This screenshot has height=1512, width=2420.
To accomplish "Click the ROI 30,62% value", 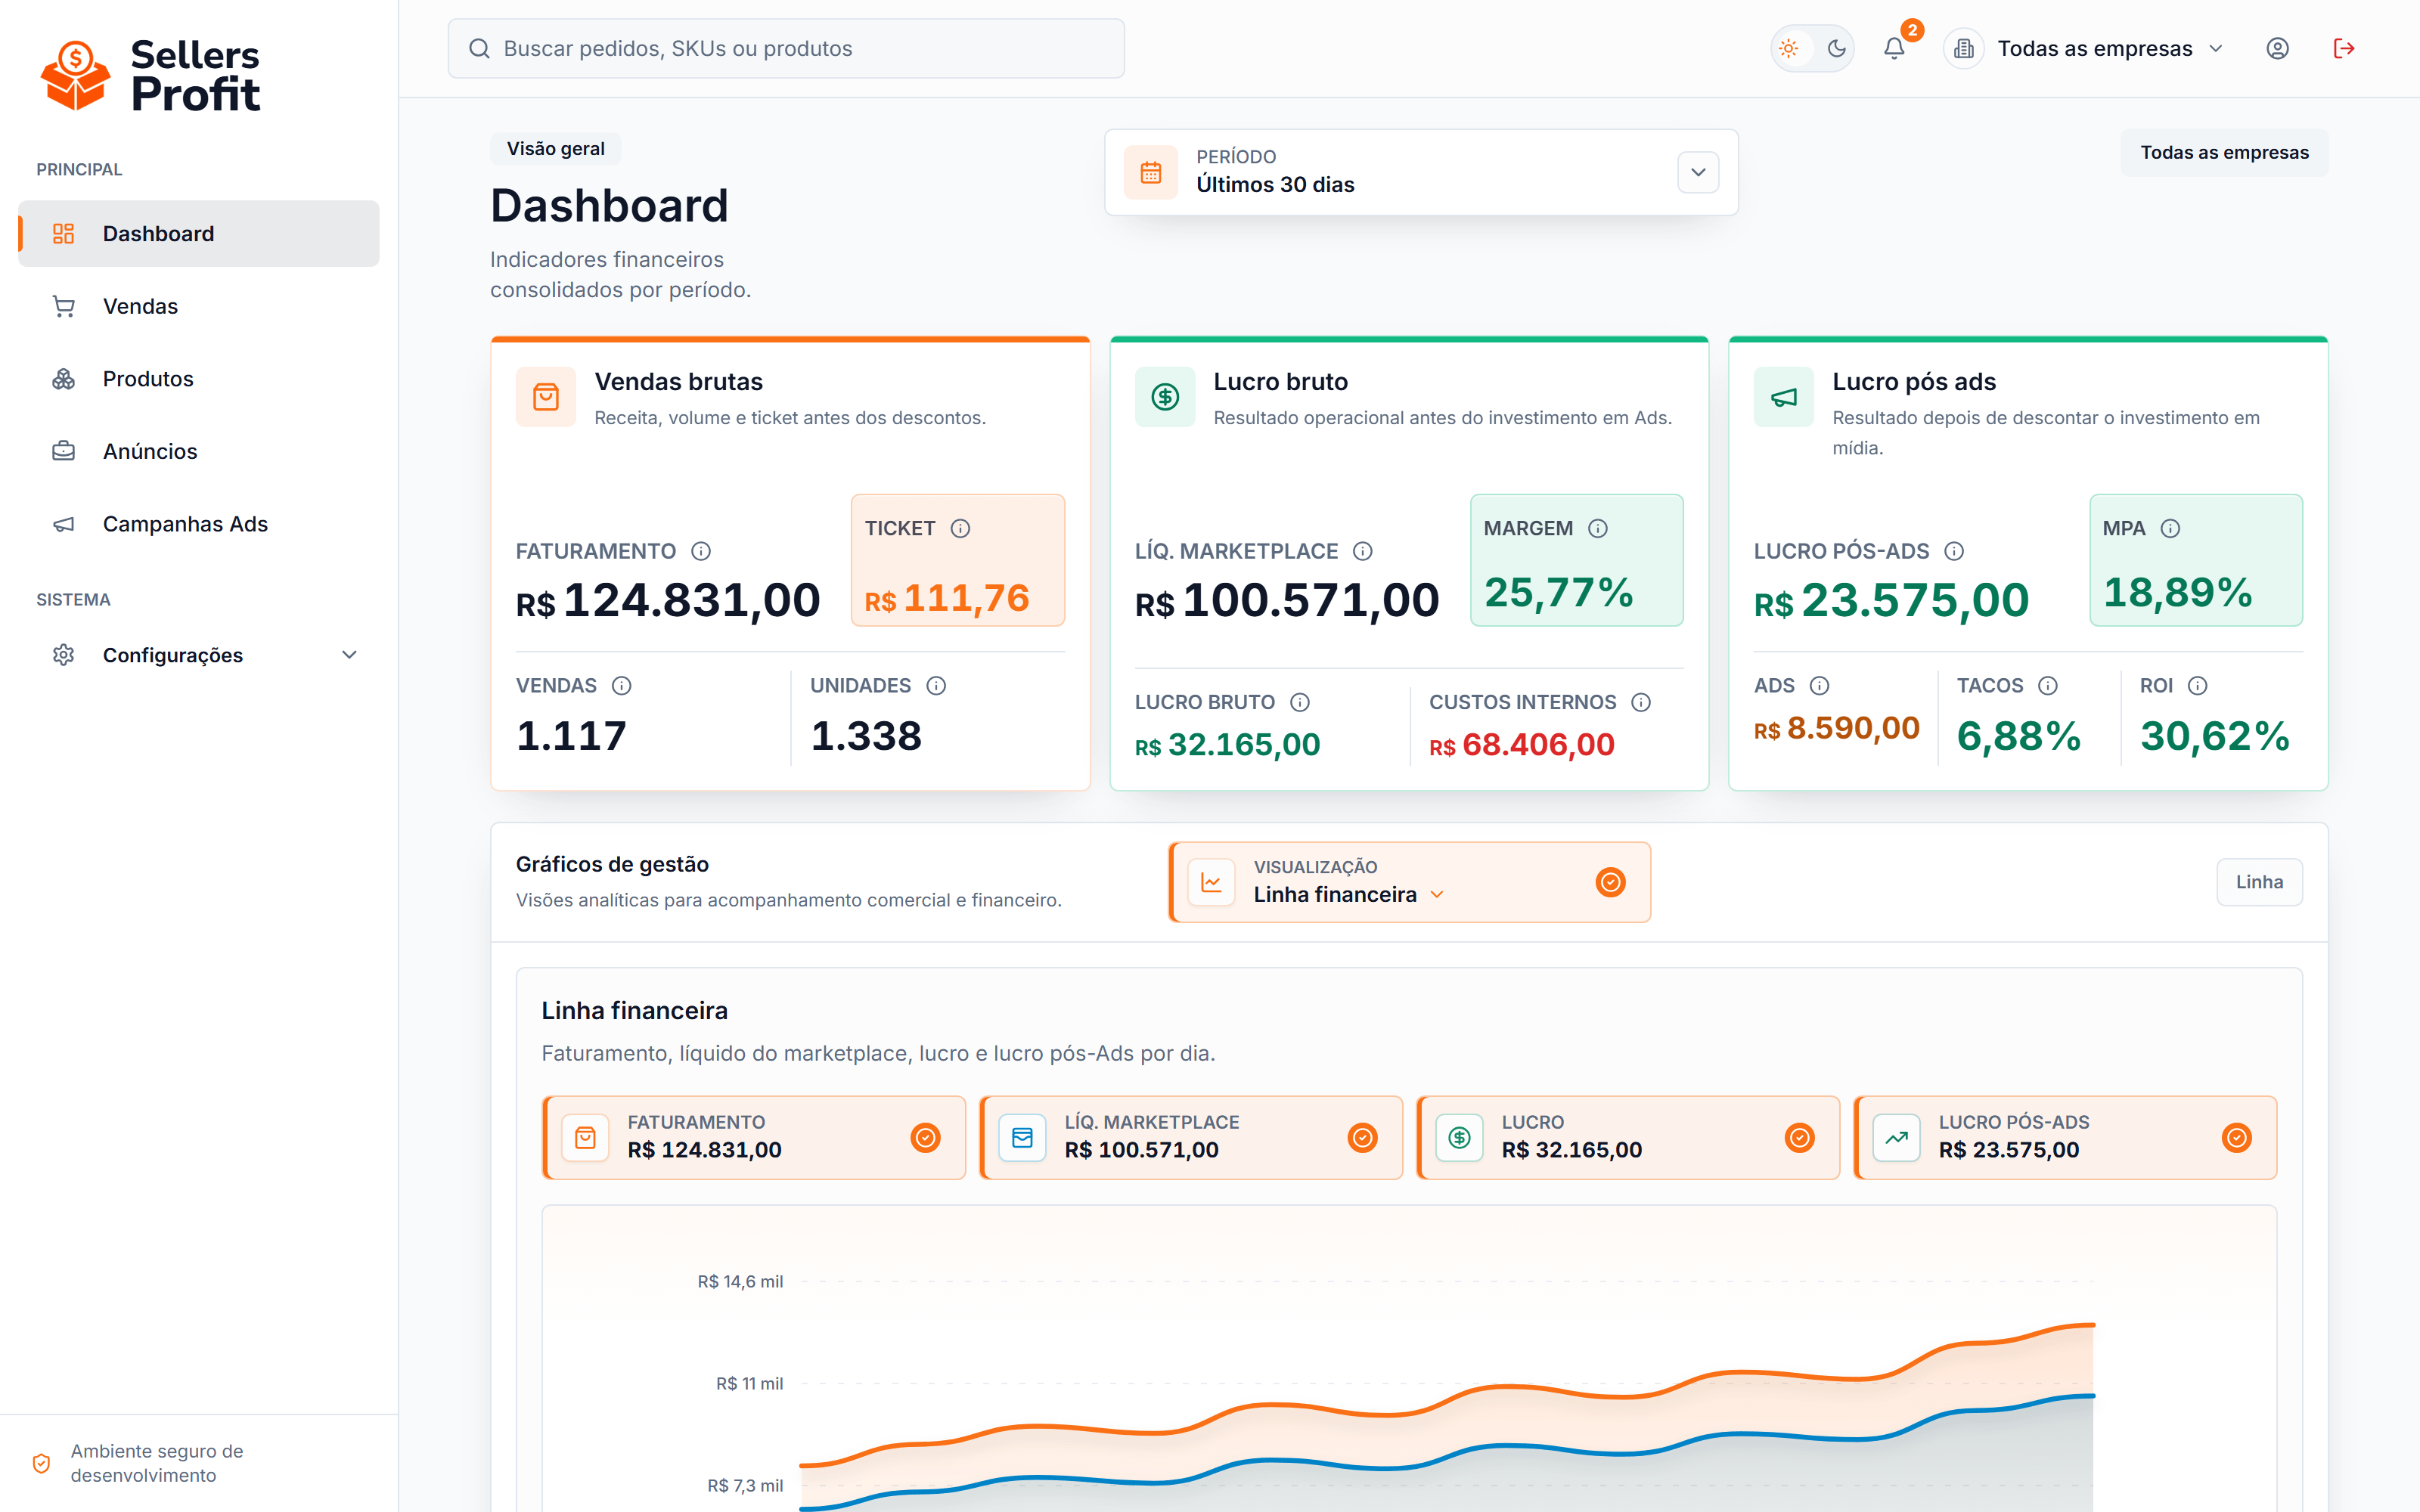I will point(2214,737).
